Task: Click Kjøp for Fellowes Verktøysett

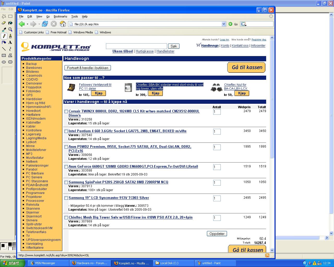Action: [x=98, y=93]
